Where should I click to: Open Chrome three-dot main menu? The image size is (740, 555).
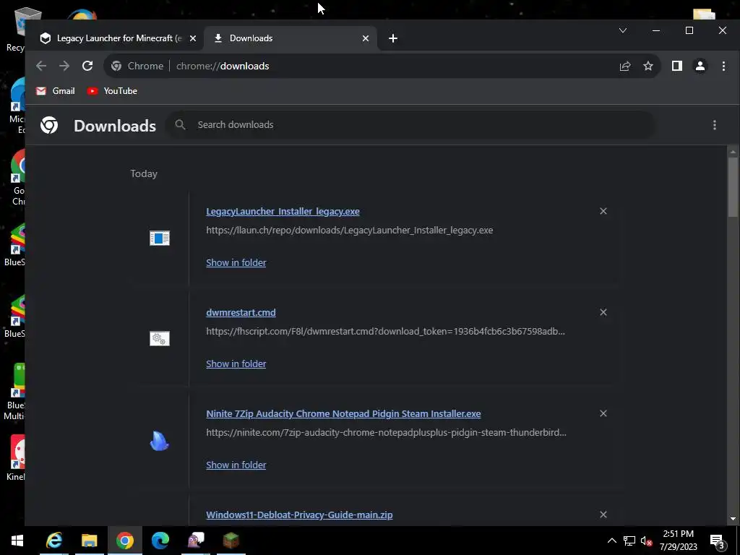[723, 66]
